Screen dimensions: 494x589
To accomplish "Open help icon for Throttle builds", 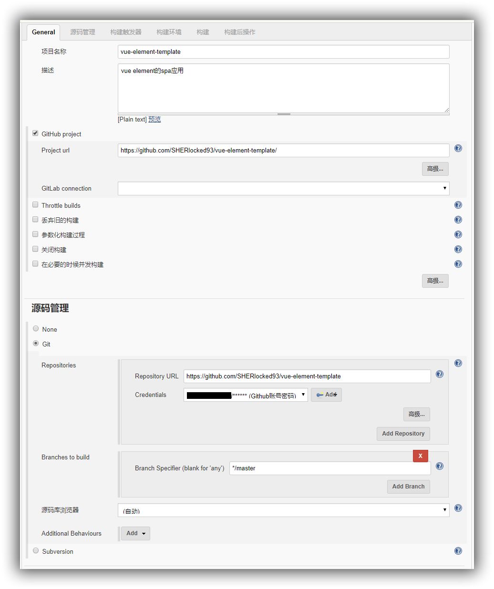I will (x=458, y=205).
